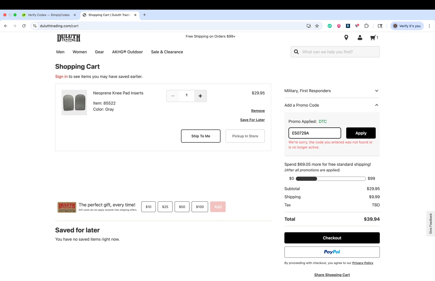Click the browser forward arrow
This screenshot has width=435, height=281.
pyautogui.click(x=15, y=26)
